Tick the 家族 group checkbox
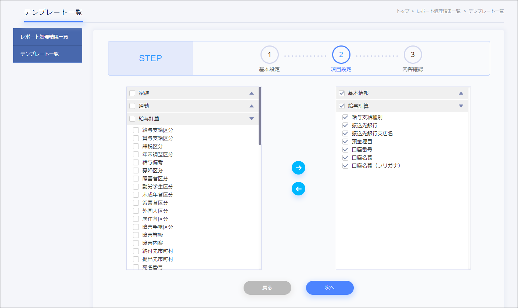Screen dimensions: 518x308 (132, 93)
